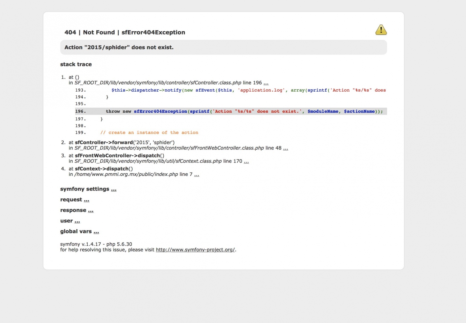This screenshot has height=323, width=466.
Task: Click the 404 Not Found sfError404Exception heading
Action: pyautogui.click(x=125, y=32)
